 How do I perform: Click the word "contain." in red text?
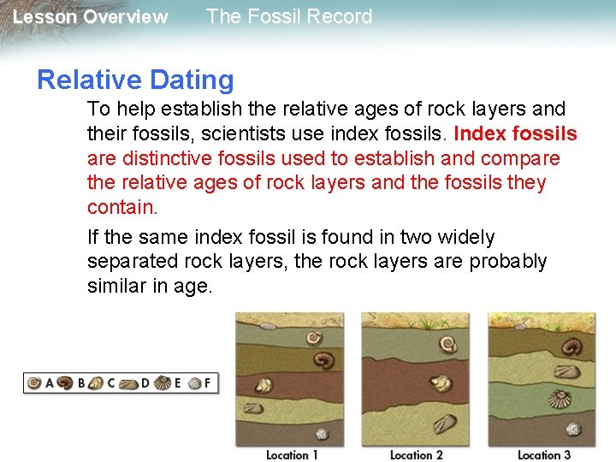(x=122, y=207)
